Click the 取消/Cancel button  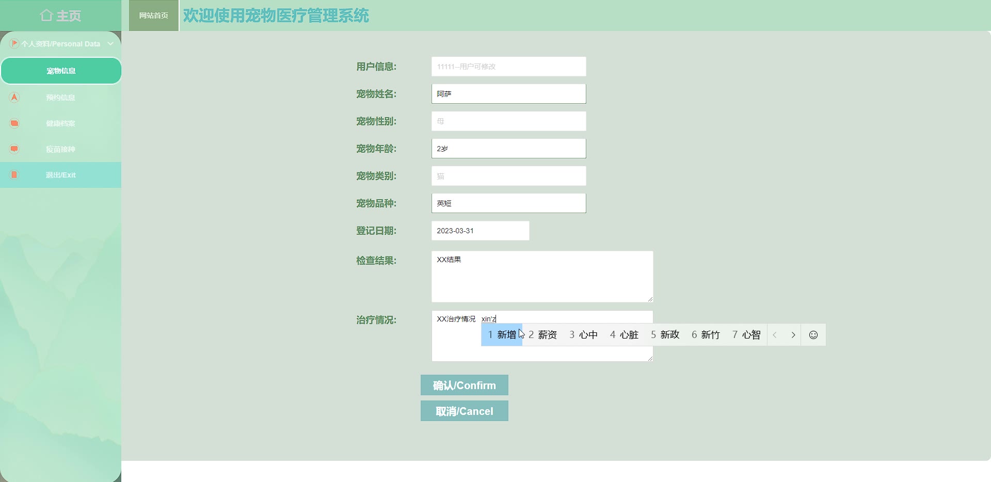pos(465,411)
